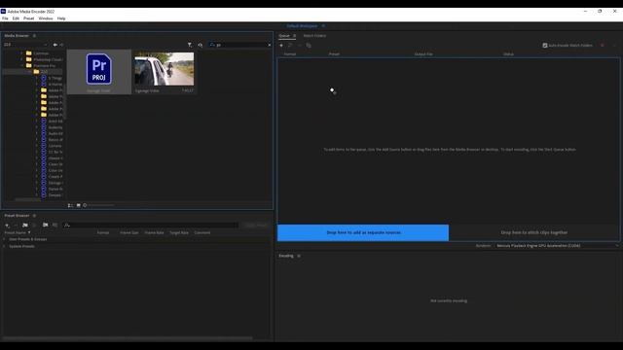
Task: Click the Add Source plus icon in Queue
Action: (281, 46)
